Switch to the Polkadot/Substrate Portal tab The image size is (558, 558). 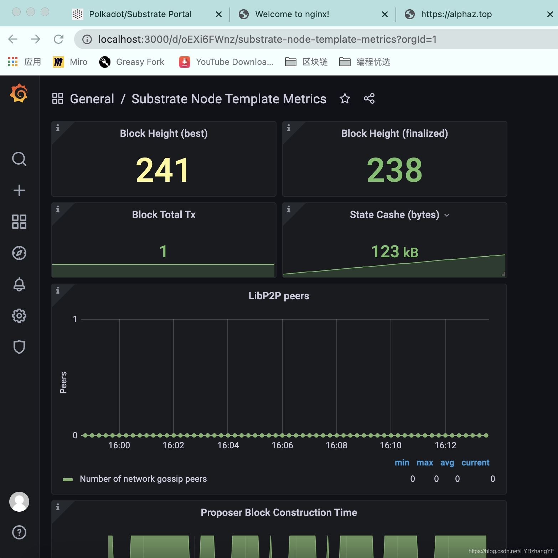coord(140,14)
